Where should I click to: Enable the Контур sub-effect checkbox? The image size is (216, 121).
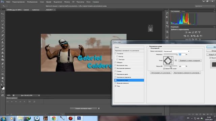click(x=117, y=56)
